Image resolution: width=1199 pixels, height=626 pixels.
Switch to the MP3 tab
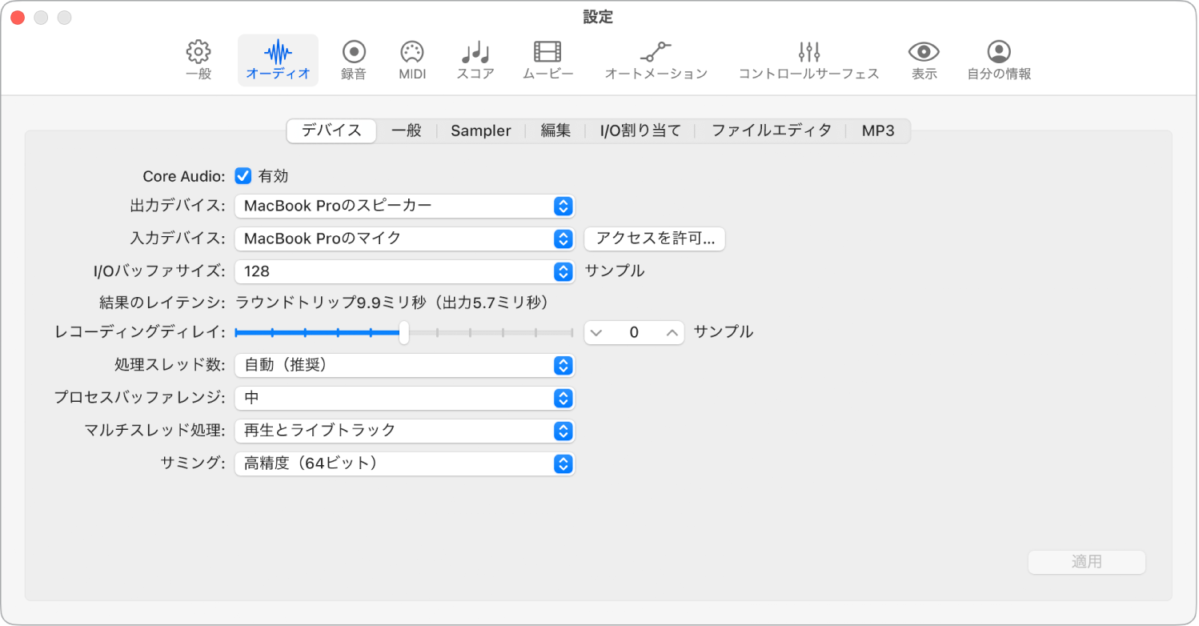point(878,130)
